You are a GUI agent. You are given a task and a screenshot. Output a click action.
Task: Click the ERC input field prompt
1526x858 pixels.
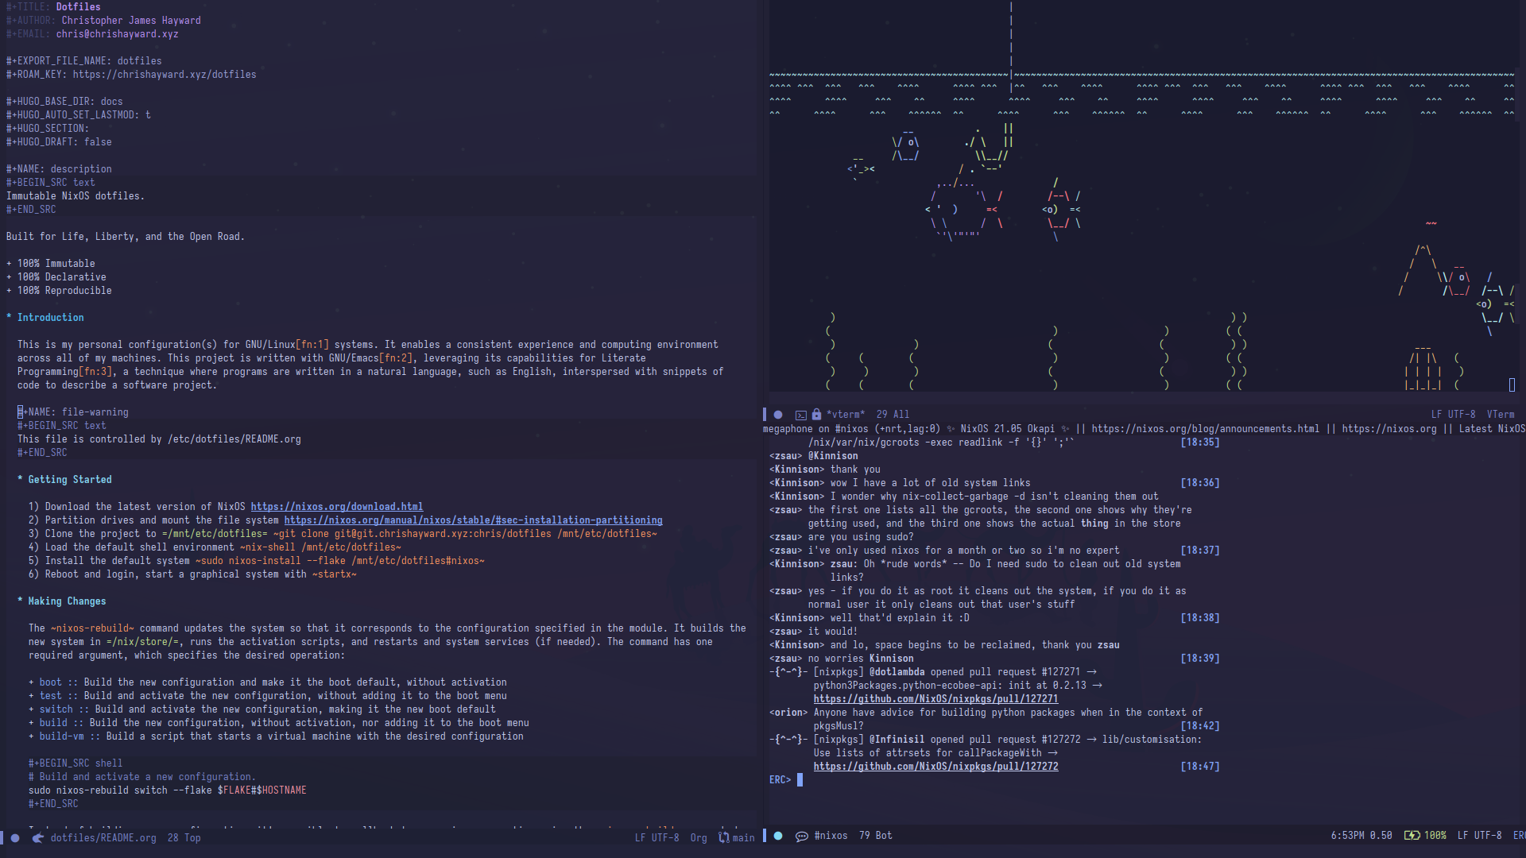(799, 779)
